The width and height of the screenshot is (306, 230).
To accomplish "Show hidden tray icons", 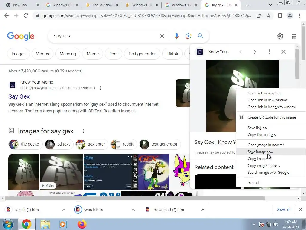I will [254, 224].
